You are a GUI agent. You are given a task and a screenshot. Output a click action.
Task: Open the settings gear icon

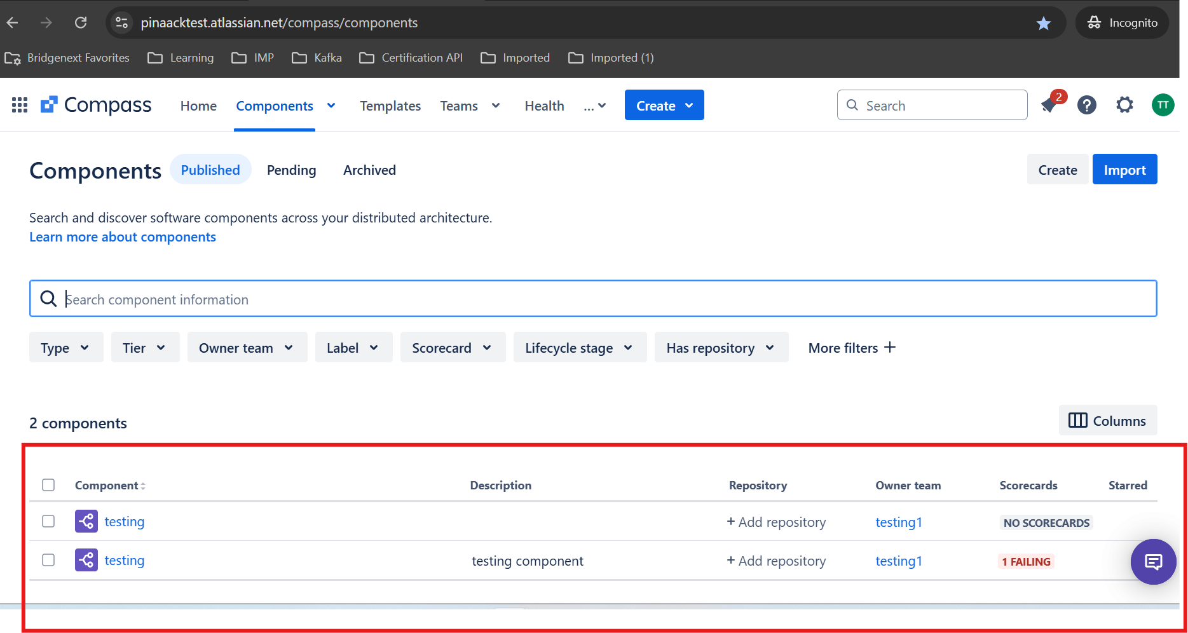[1124, 105]
